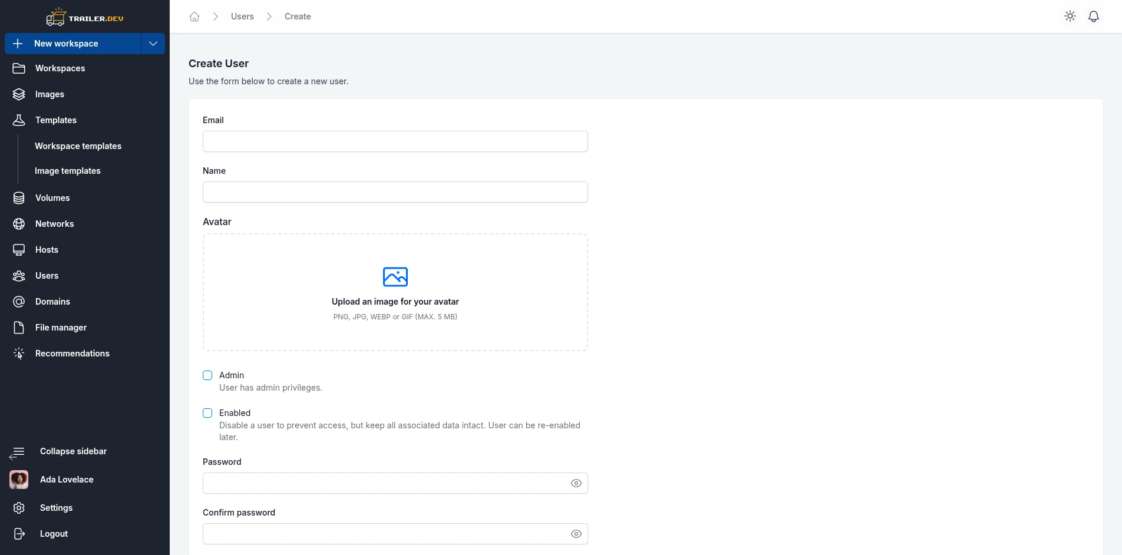Click the Images layers icon
The height and width of the screenshot is (555, 1122).
[x=19, y=94]
